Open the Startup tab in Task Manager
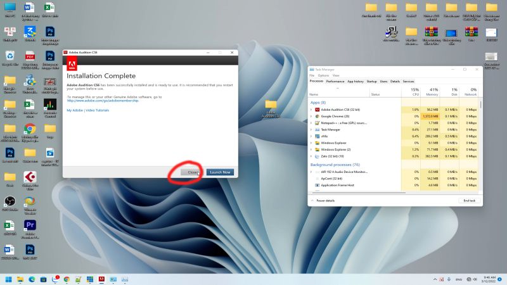Screen dimensions: 507x285 371,81
